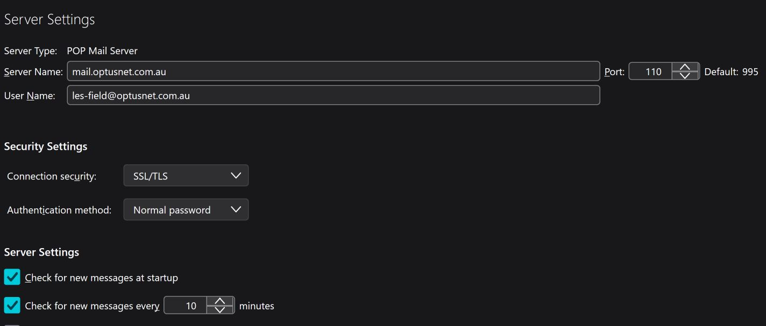The height and width of the screenshot is (326, 766).
Task: Decrease check interval minutes with down arrow
Action: [x=219, y=310]
